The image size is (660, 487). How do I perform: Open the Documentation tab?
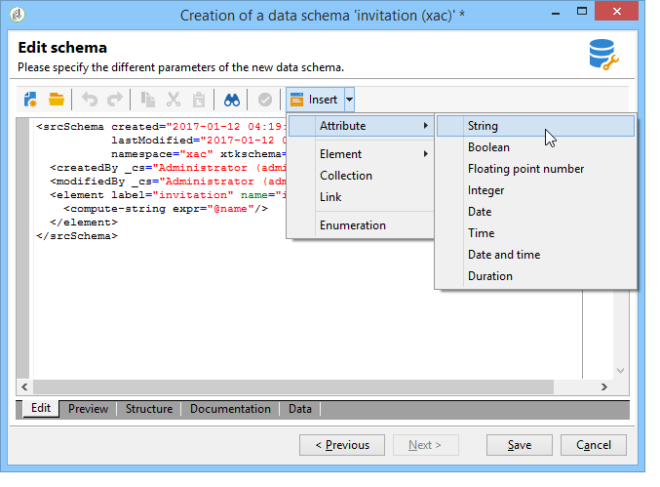230,409
